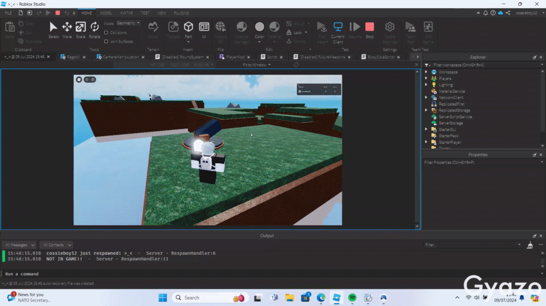Image resolution: width=546 pixels, height=306 pixels.
Task: Click the Team Test icon
Action: [x=411, y=27]
